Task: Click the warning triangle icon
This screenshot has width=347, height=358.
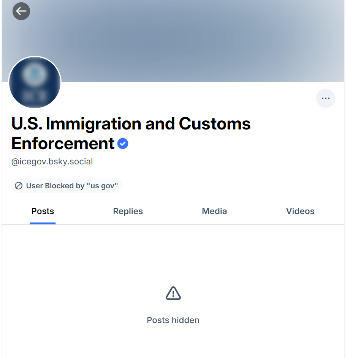Action: pos(173,293)
